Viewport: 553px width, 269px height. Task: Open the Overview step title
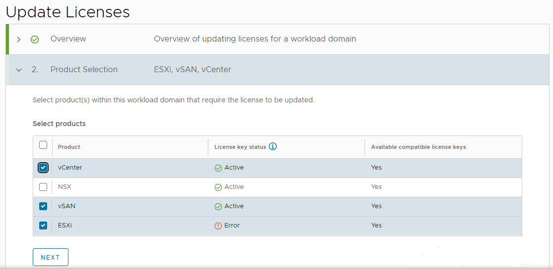pos(68,39)
